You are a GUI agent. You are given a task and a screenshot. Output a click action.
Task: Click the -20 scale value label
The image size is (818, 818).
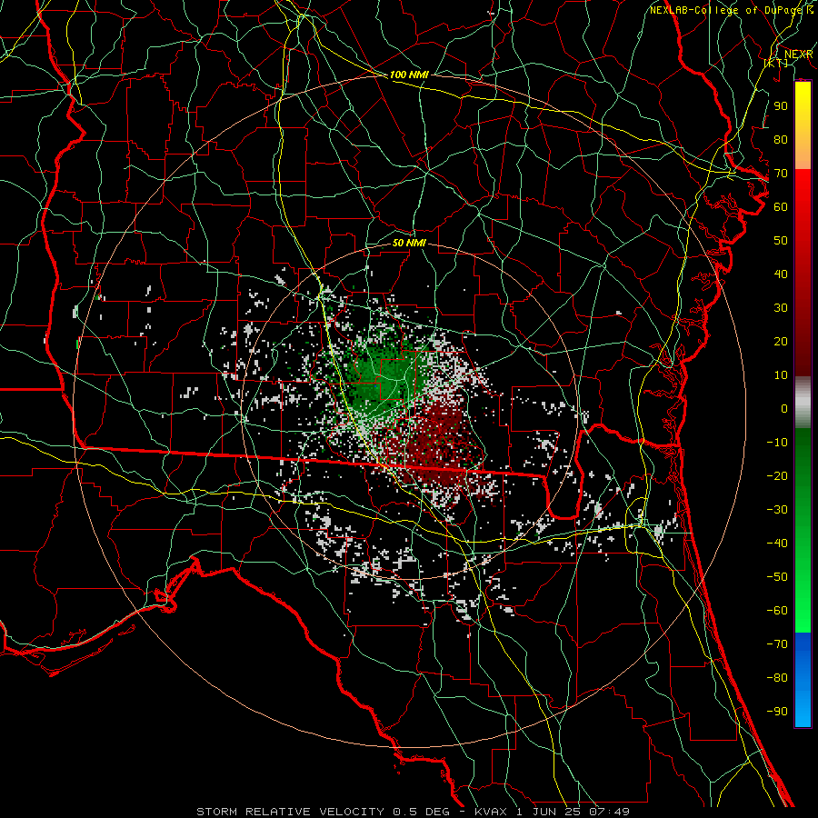pos(777,475)
